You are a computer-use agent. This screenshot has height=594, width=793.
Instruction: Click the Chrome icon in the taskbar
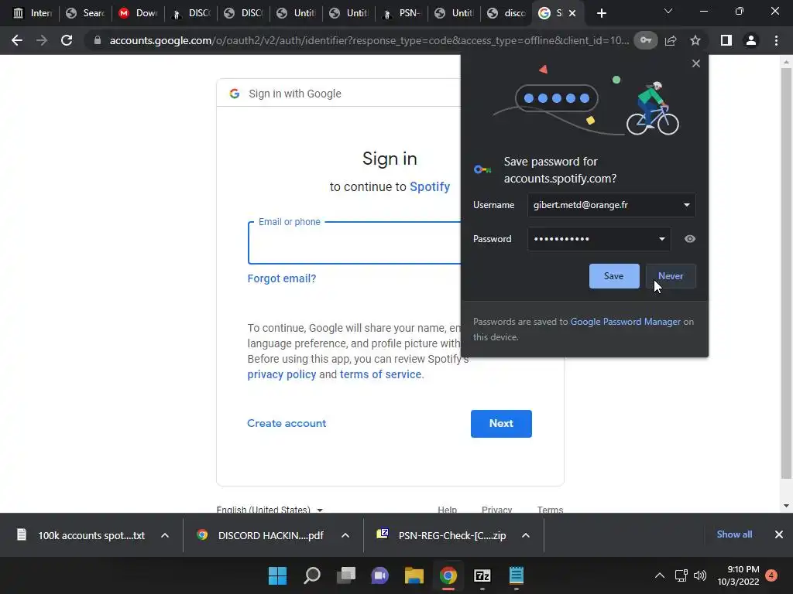pyautogui.click(x=448, y=575)
